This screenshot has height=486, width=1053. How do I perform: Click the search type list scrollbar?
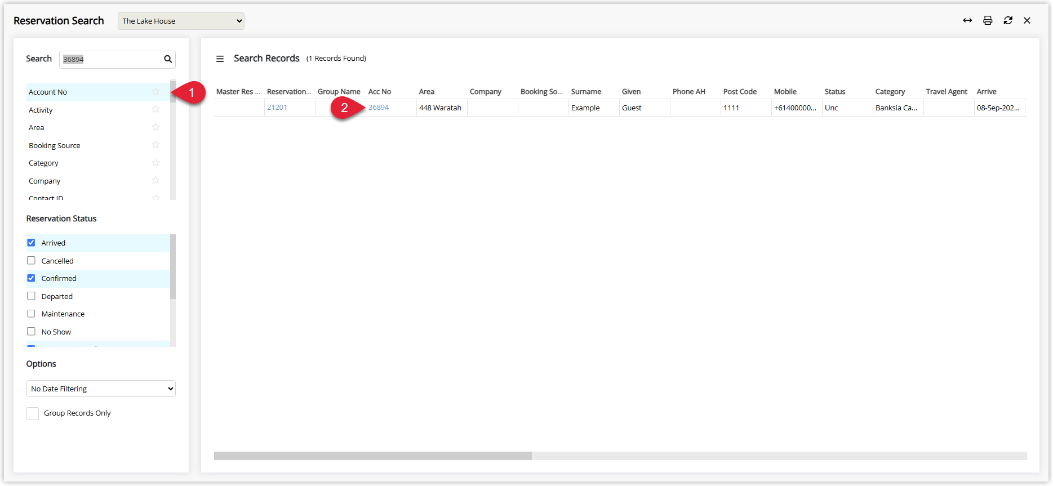[173, 90]
